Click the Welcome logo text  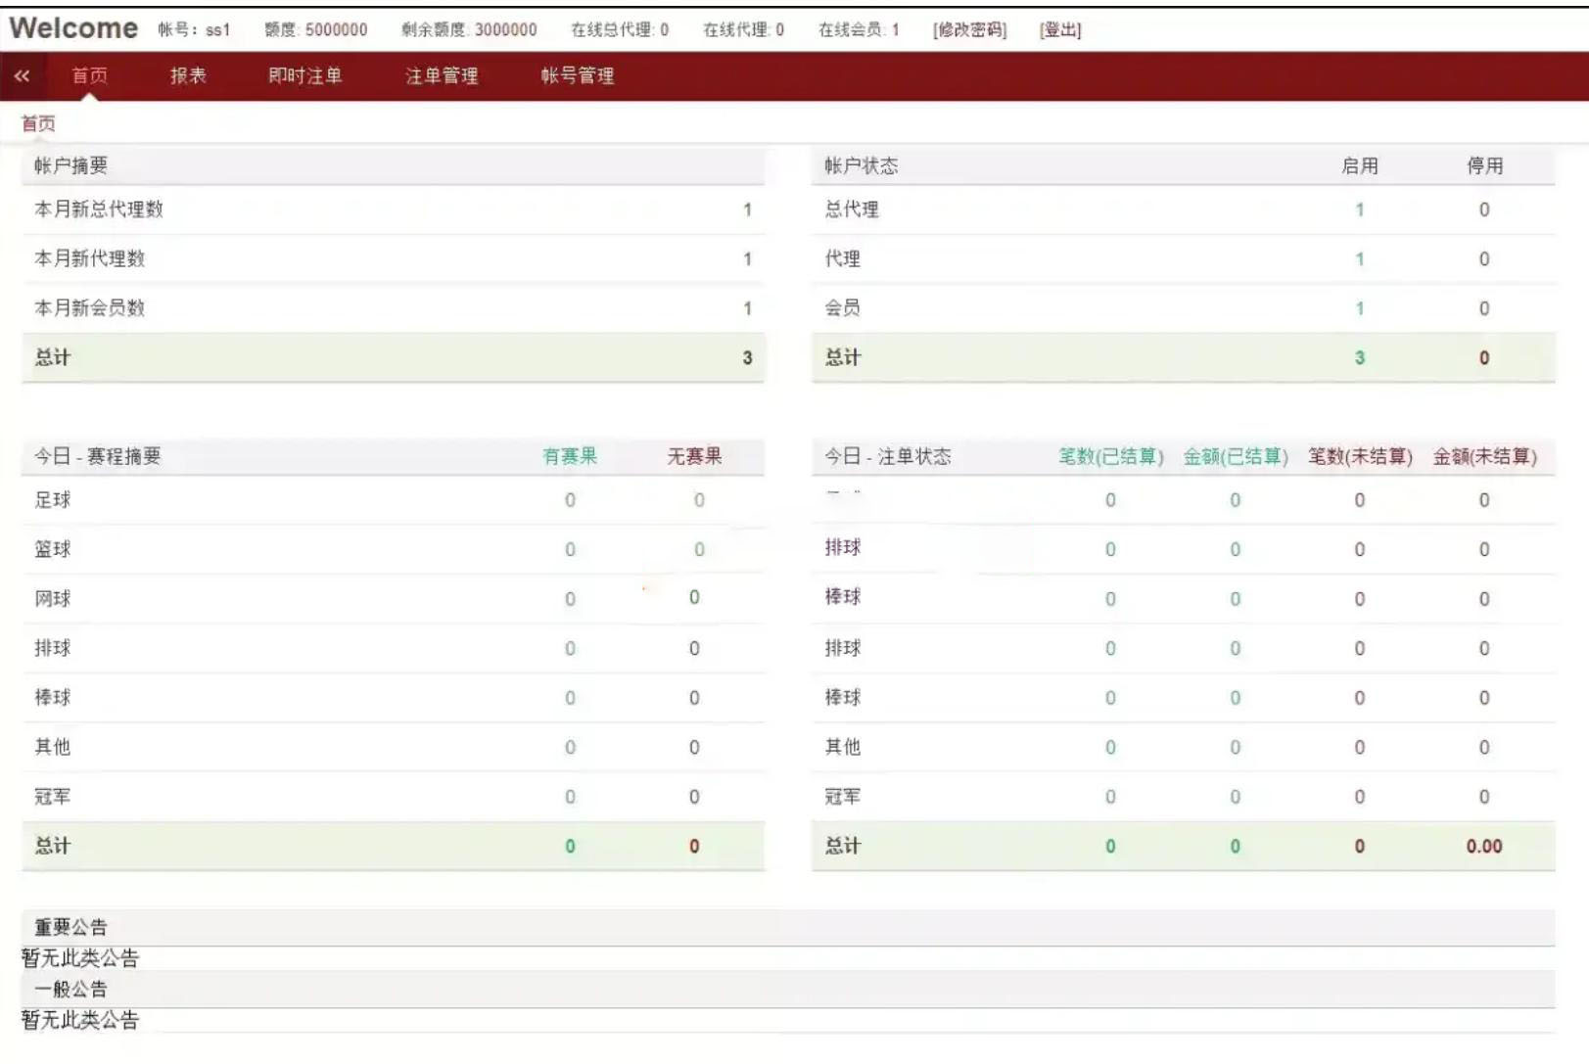click(73, 28)
